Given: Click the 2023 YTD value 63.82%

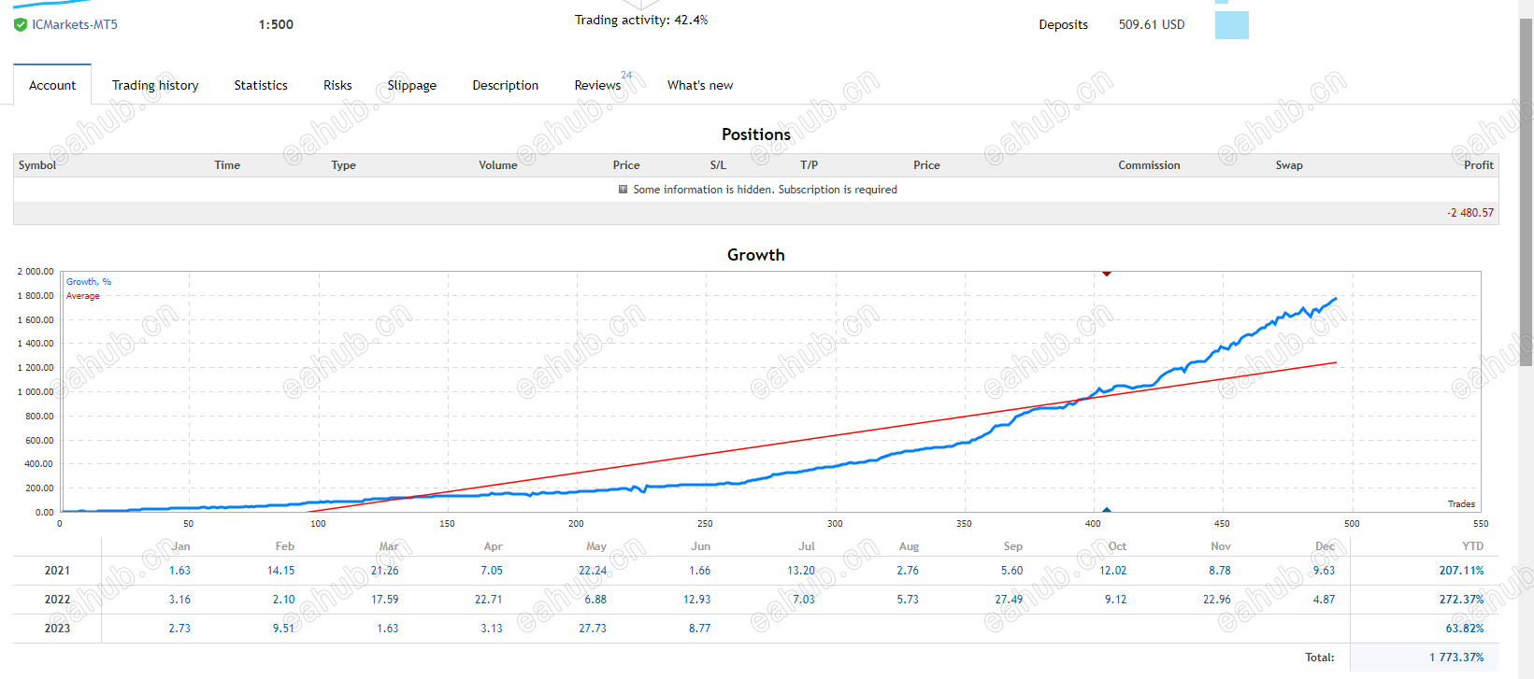Looking at the screenshot, I should tap(1465, 629).
